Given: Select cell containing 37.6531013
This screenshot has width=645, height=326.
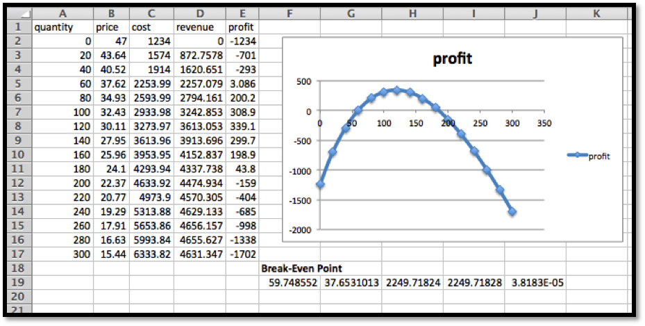Looking at the screenshot, I should [x=351, y=282].
